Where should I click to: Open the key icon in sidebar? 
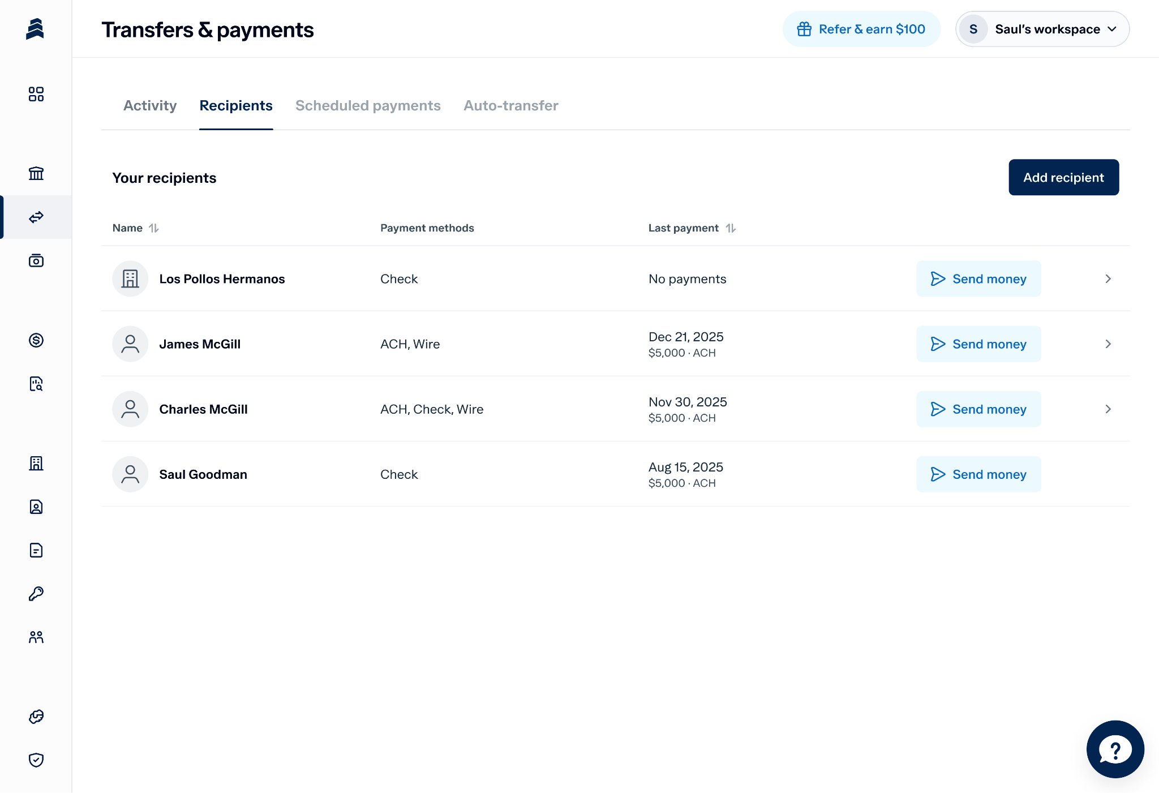36,594
